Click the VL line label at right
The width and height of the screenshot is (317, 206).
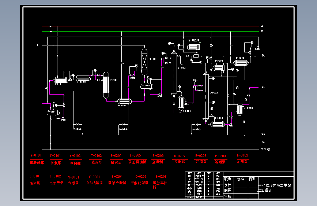263,87
